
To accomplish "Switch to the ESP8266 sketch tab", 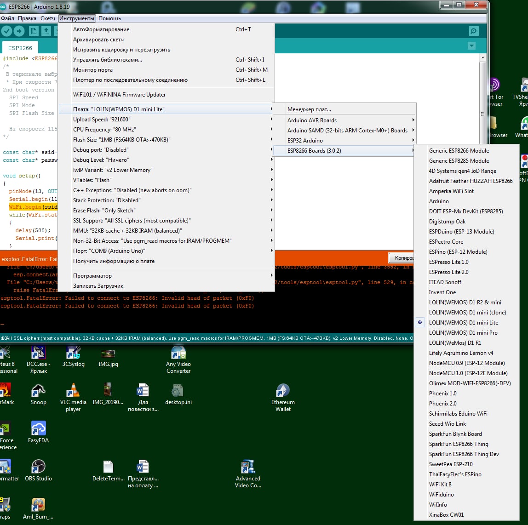I will coord(20,48).
